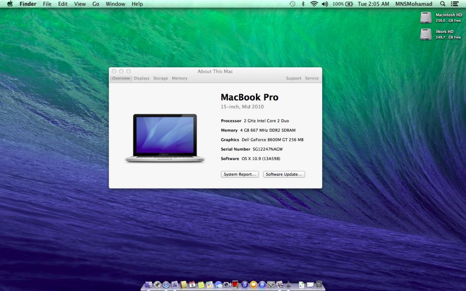The height and width of the screenshot is (291, 466).
Task: Open yellow Notes icon in Dock
Action: [201, 285]
